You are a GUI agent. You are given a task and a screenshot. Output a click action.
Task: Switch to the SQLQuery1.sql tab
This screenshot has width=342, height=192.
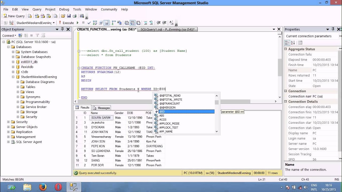tap(168, 29)
